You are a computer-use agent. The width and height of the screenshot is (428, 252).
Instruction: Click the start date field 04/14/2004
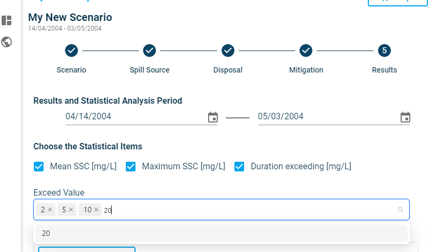pyautogui.click(x=134, y=117)
